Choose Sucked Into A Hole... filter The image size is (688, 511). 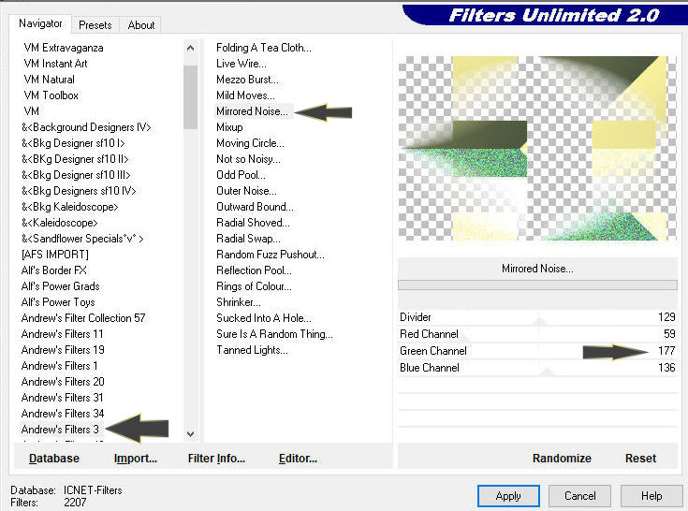[264, 318]
